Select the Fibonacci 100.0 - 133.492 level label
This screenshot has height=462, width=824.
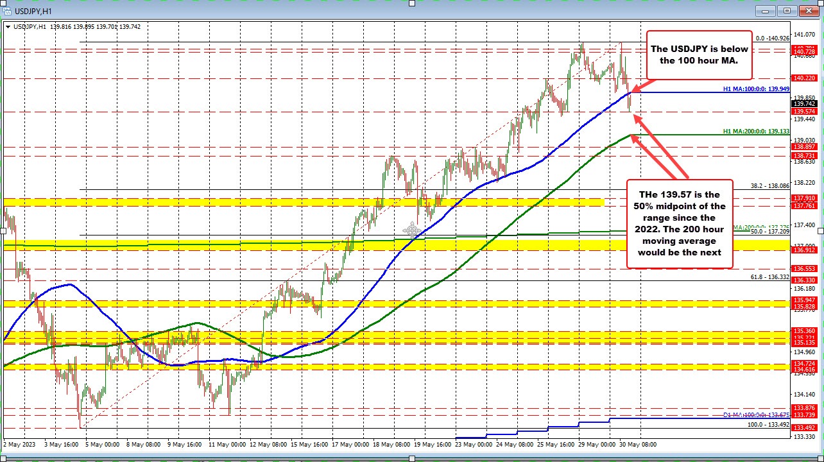769,424
